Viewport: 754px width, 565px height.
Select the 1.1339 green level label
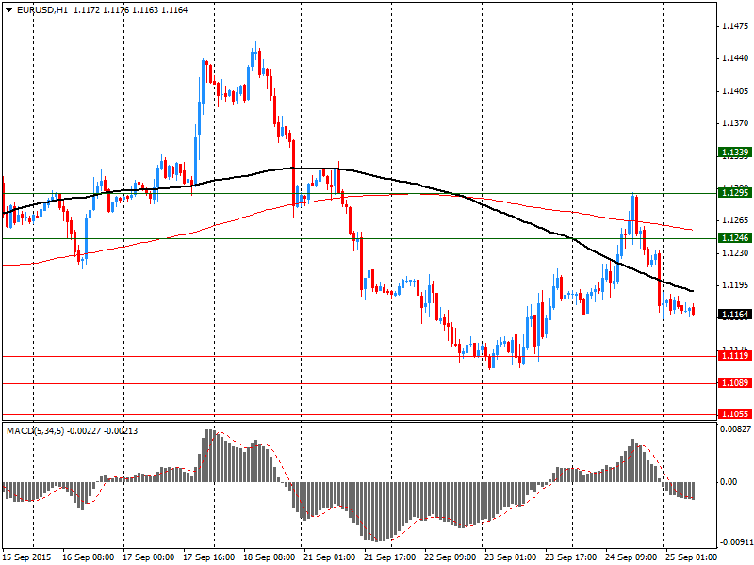pyautogui.click(x=735, y=153)
